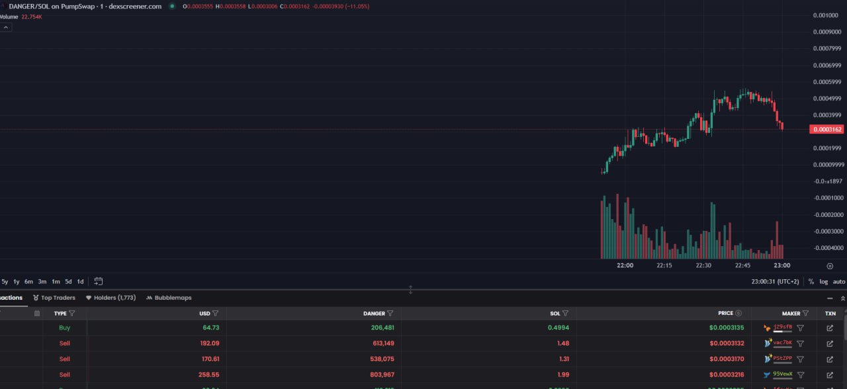Image resolution: width=847 pixels, height=389 pixels.
Task: Click the date column calendar icon
Action: pyautogui.click(x=37, y=314)
